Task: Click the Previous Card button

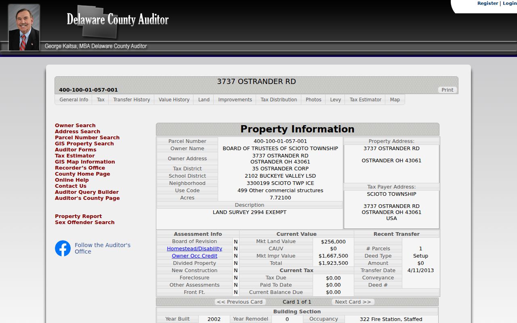Action: pyautogui.click(x=240, y=302)
